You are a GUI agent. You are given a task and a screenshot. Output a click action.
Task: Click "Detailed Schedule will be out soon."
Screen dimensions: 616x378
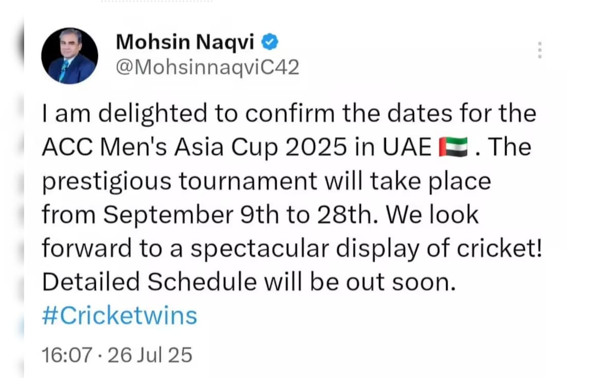tap(249, 282)
